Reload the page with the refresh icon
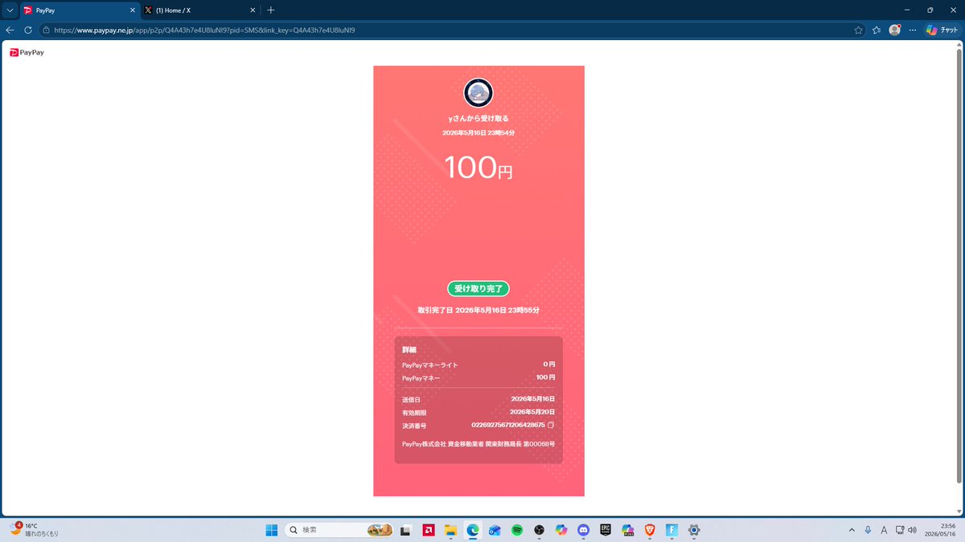This screenshot has width=965, height=542. pos(28,30)
